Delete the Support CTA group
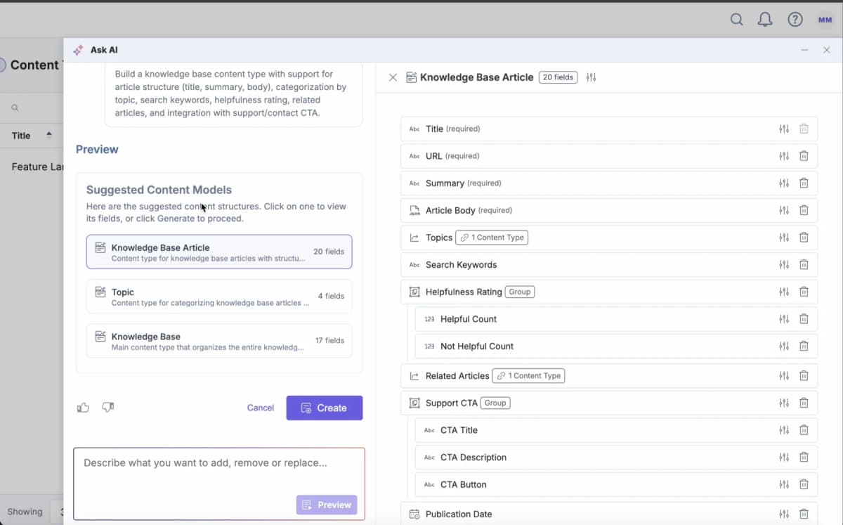The width and height of the screenshot is (843, 525). (x=804, y=403)
